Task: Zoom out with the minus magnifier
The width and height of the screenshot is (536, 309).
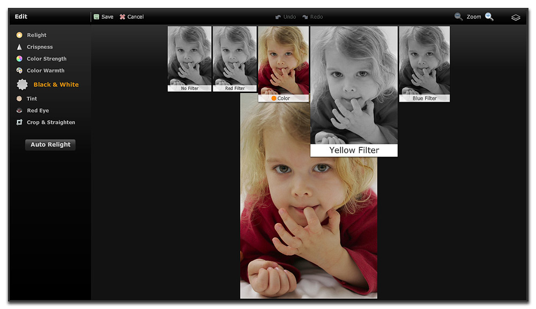Action: tap(458, 17)
